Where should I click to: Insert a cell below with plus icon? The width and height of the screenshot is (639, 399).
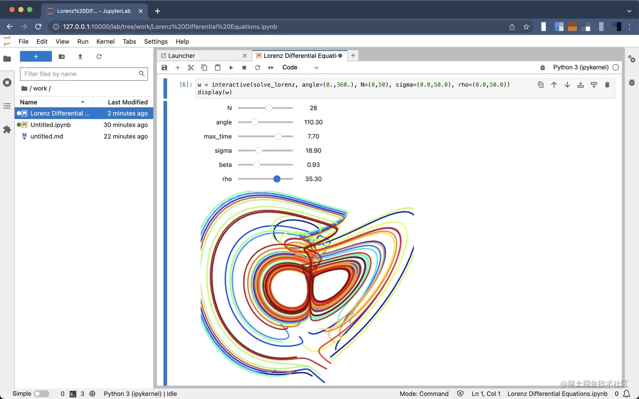point(177,68)
